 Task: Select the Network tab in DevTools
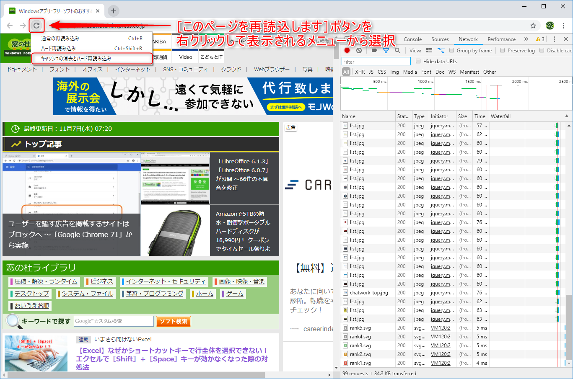(x=468, y=39)
